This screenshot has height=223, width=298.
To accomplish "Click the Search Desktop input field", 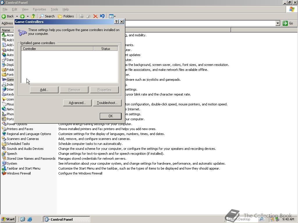I will click(242, 219).
